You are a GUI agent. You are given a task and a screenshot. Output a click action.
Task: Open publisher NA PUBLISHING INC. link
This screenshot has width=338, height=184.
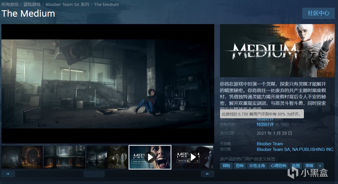click(313, 149)
